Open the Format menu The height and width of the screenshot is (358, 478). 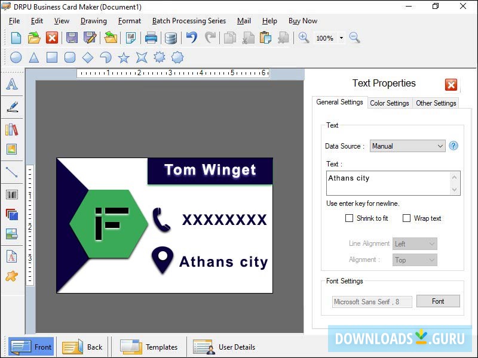pos(130,21)
